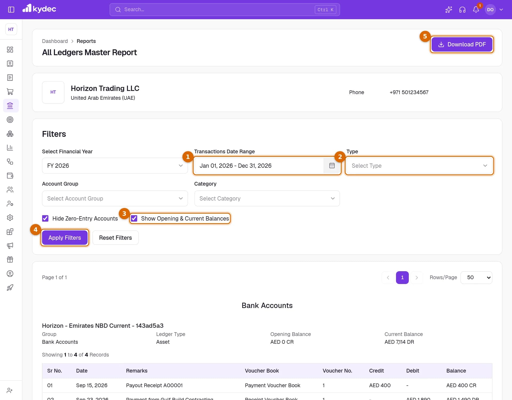Uncheck Hide Zero-Entry Accounts
The image size is (512, 400).
(45, 218)
